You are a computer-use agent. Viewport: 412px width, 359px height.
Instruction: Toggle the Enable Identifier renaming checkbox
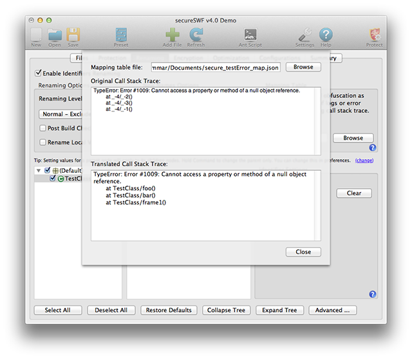coord(39,73)
